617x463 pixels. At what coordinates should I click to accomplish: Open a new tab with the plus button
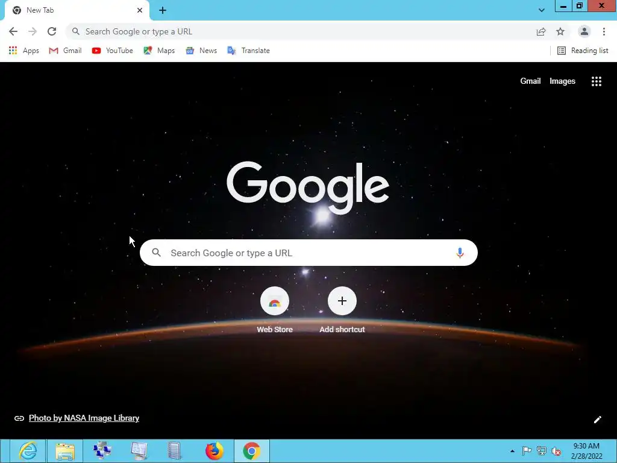[x=163, y=10]
